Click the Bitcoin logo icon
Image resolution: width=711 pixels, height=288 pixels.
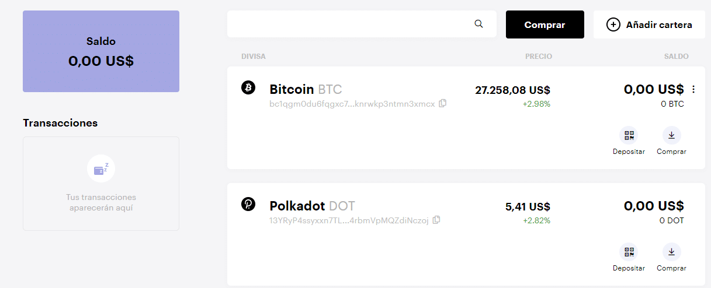pyautogui.click(x=248, y=87)
